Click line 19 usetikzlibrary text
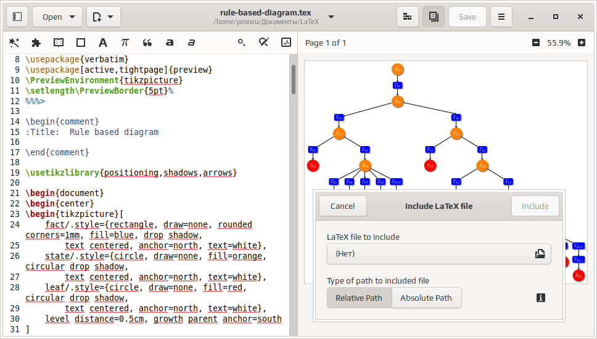Viewport: 597px width, 339px height. click(131, 173)
